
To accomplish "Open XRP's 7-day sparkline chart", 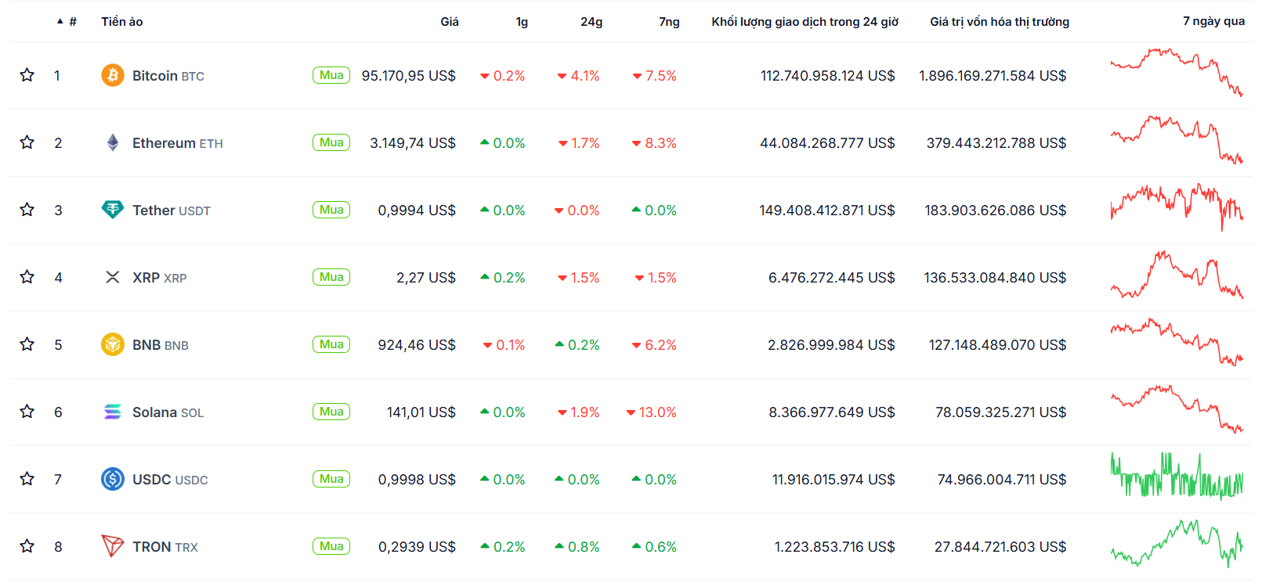I will click(1177, 275).
